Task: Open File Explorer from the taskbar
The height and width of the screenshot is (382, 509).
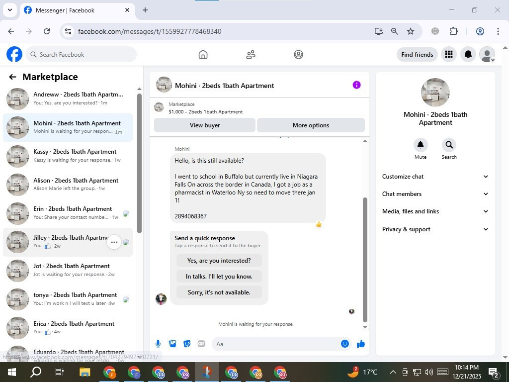Action: click(85, 372)
